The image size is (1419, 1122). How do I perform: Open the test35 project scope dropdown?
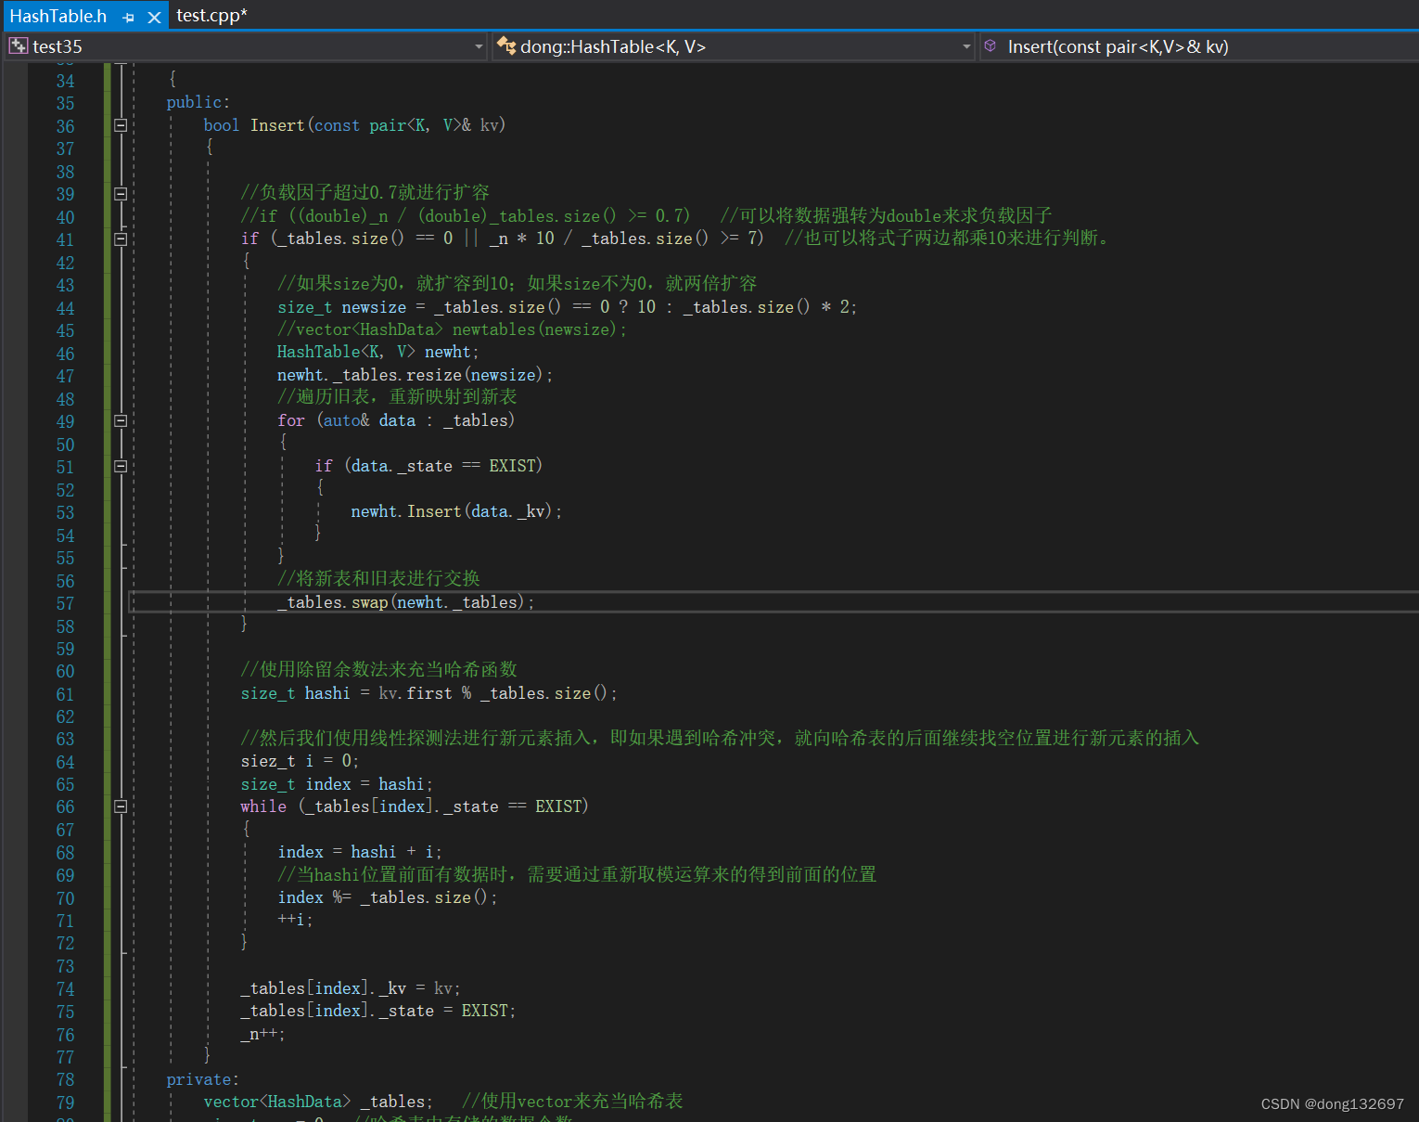coord(246,46)
